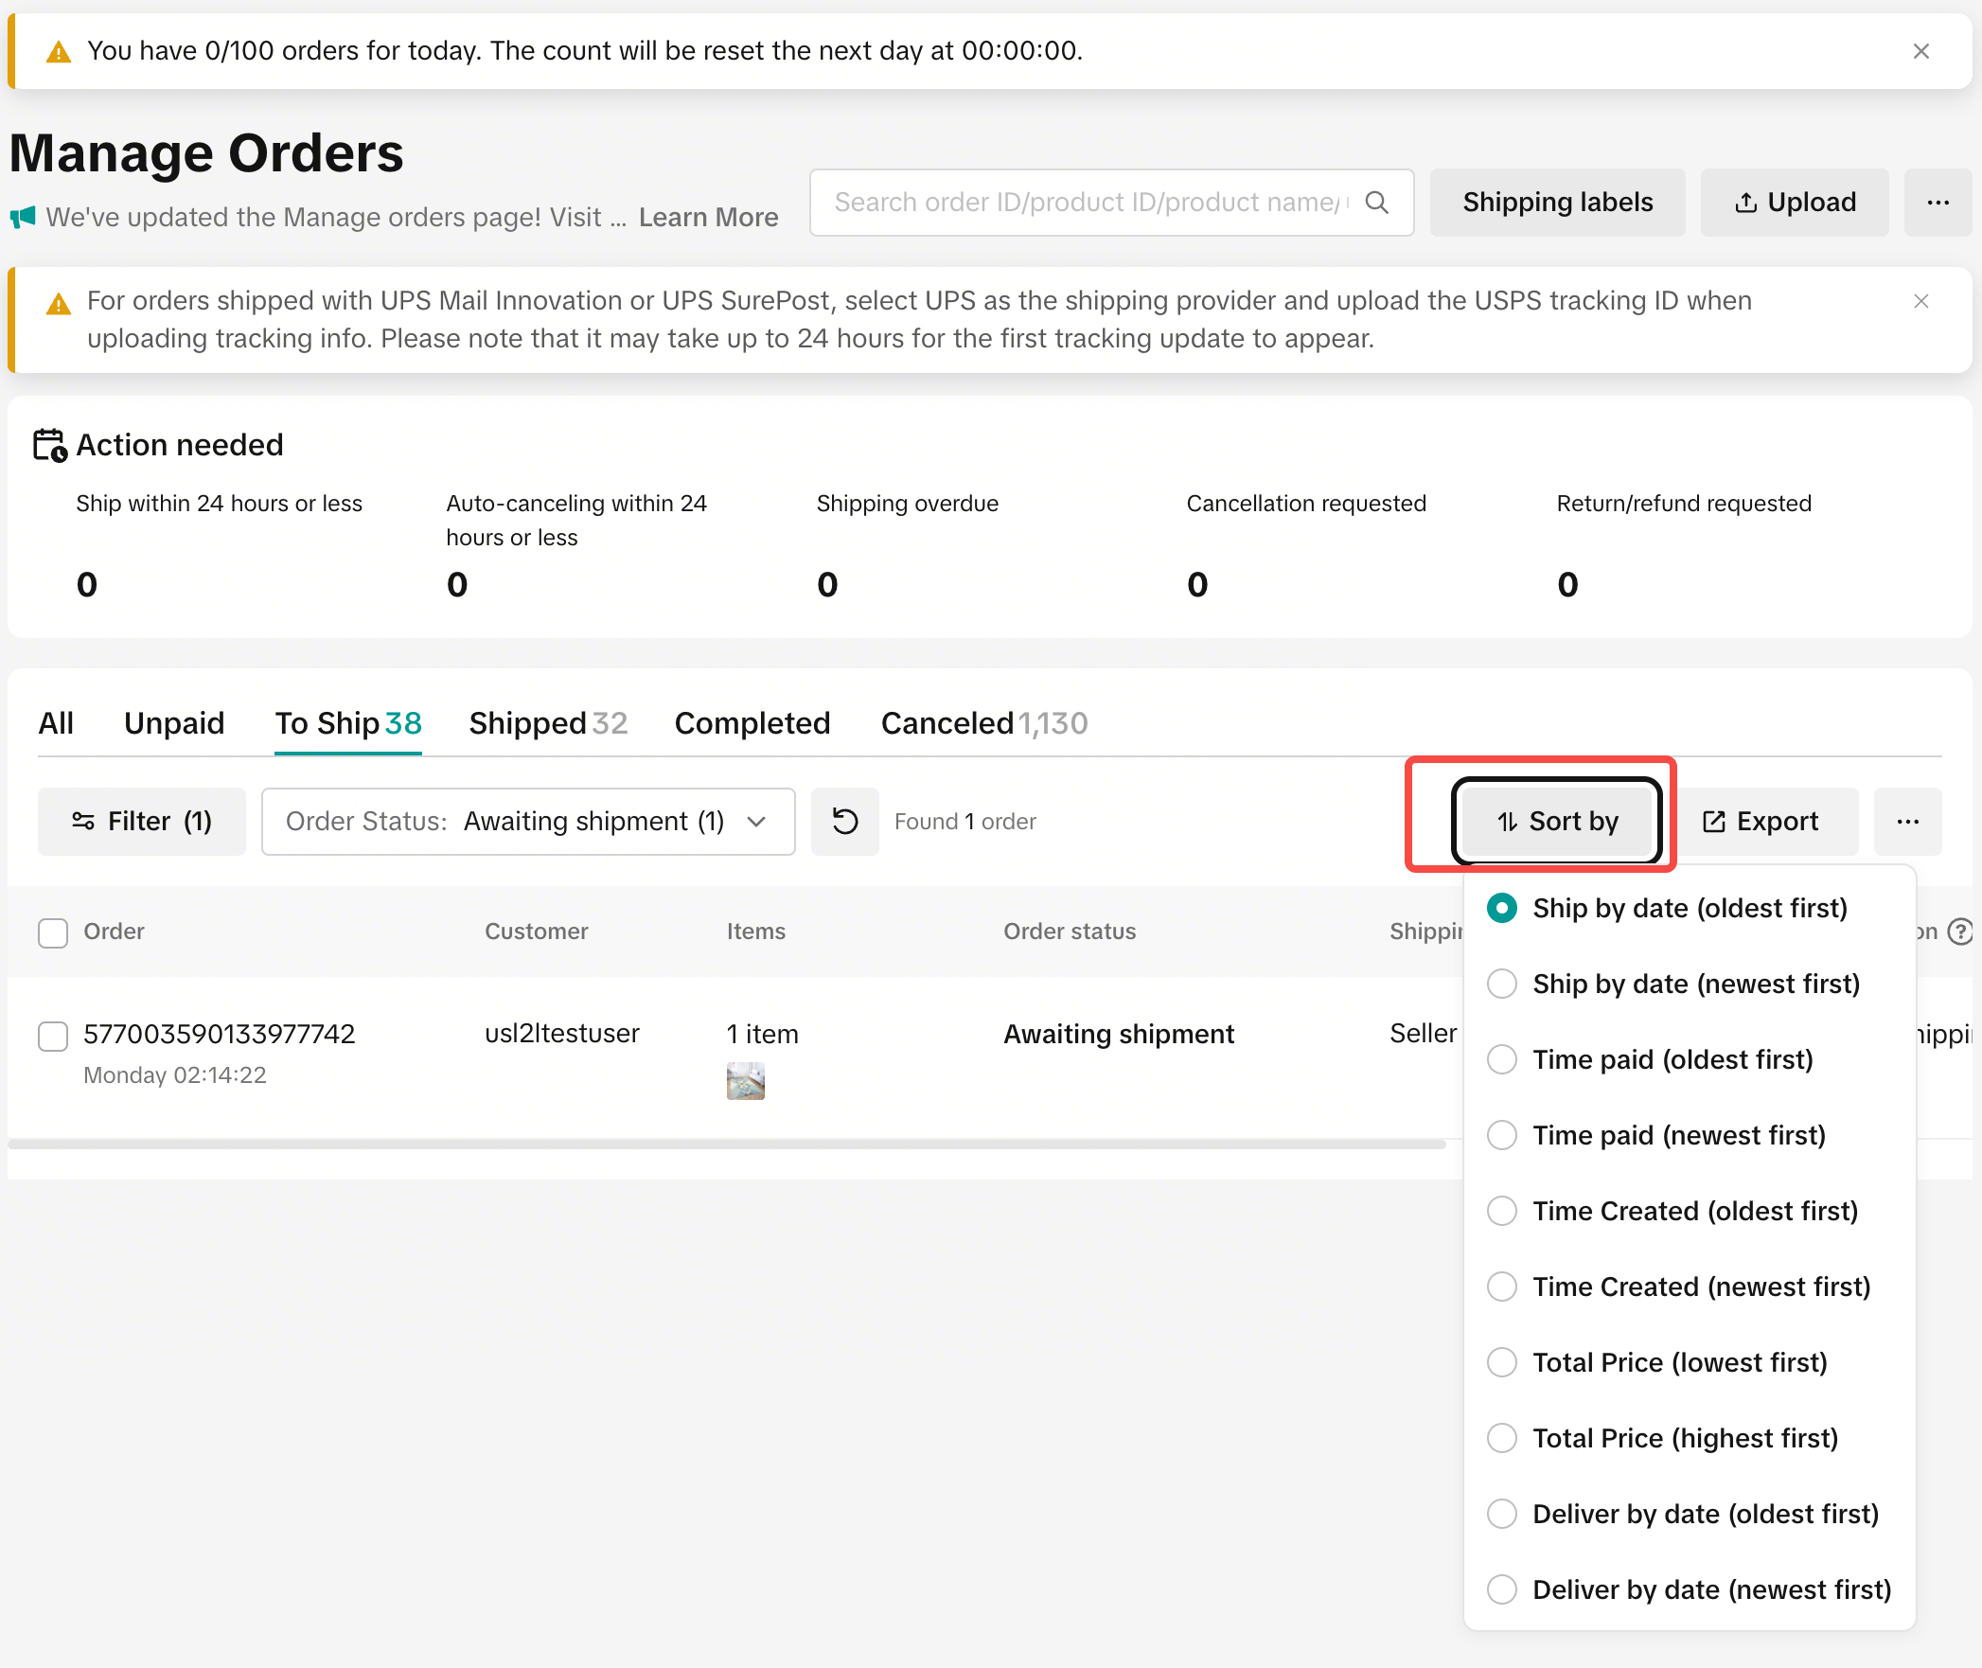Toggle the Sort by dropdown
The width and height of the screenshot is (1982, 1668).
(1557, 821)
